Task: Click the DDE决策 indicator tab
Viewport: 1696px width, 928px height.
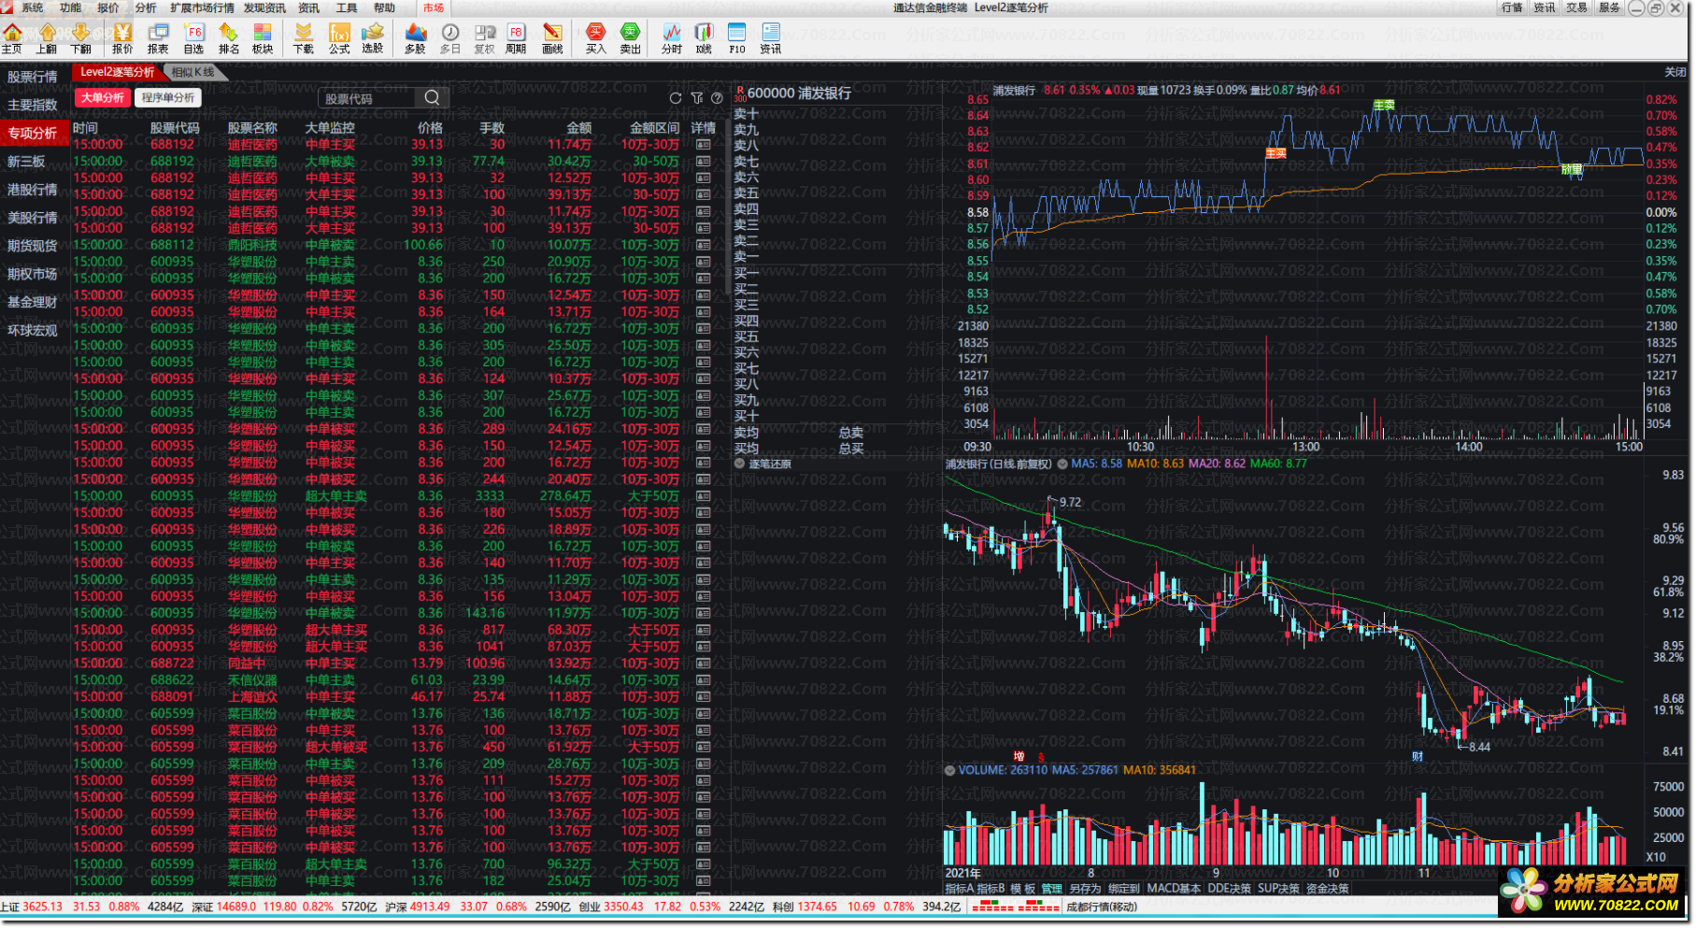Action: (x=1229, y=889)
